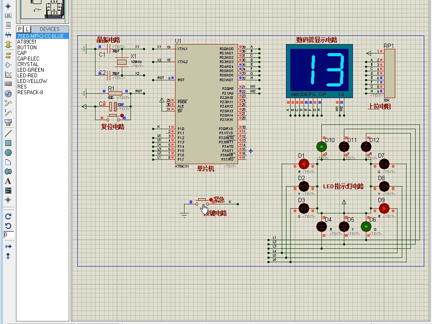Select 7SEG-MPX2-CC-BLUE in the device list
This screenshot has width=432, height=324.
pyautogui.click(x=43, y=36)
